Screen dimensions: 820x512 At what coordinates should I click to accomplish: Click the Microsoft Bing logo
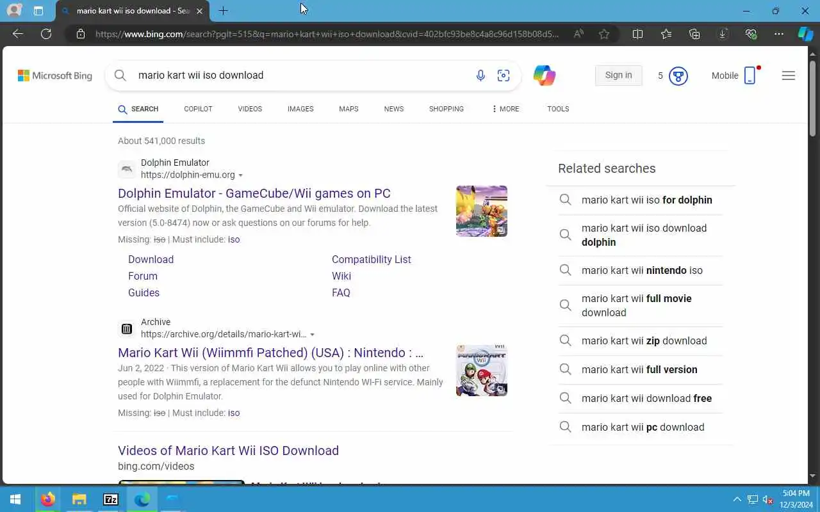point(55,76)
